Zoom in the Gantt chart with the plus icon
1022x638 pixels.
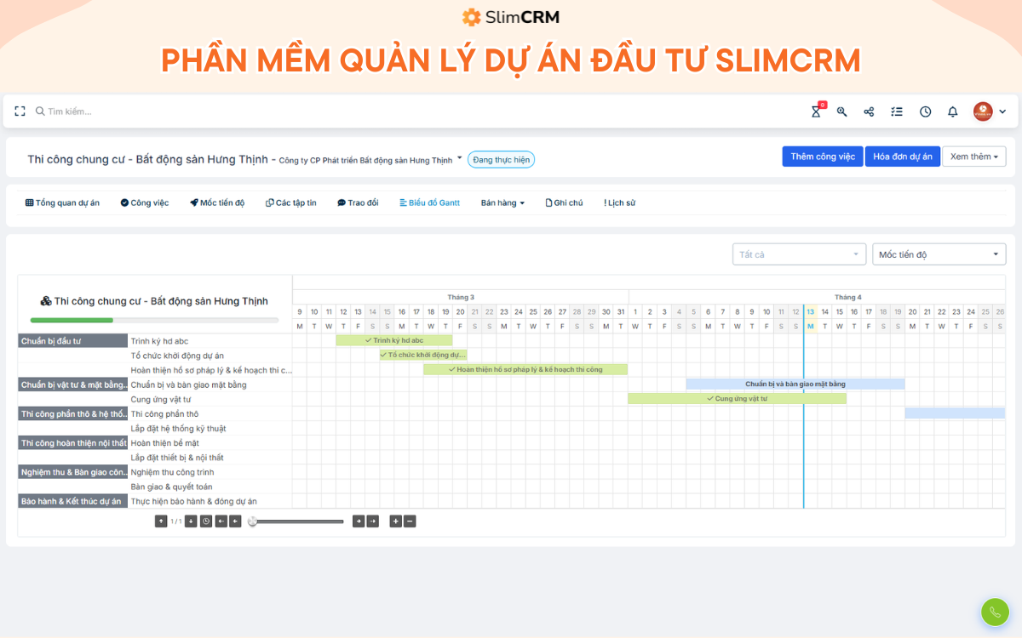click(x=396, y=521)
